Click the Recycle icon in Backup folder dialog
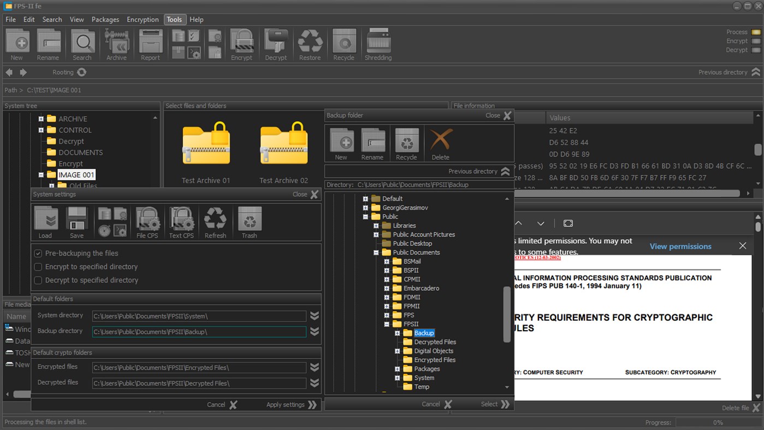 406,142
